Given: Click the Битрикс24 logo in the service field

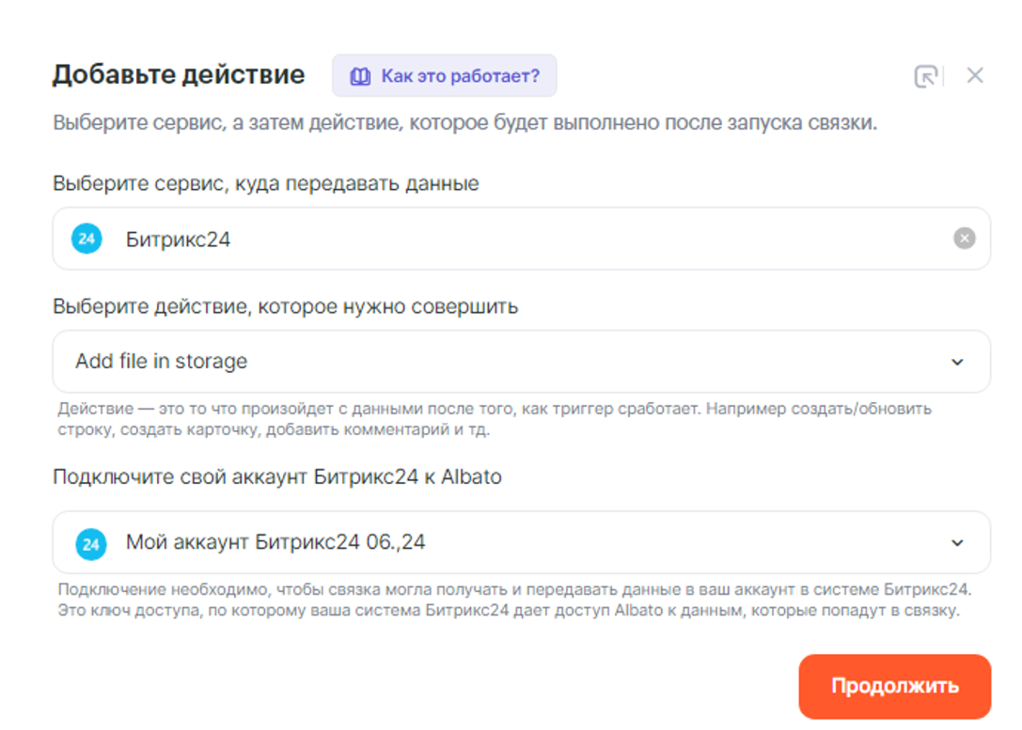Looking at the screenshot, I should point(86,239).
